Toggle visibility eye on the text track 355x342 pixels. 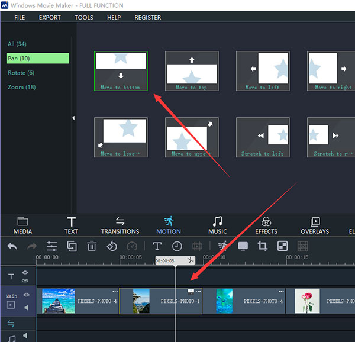[x=25, y=273]
